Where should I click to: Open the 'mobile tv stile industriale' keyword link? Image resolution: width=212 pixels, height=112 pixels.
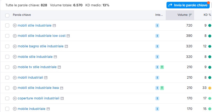coord(37,67)
